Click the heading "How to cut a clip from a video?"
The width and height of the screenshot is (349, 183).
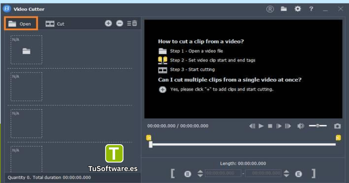[x=201, y=41]
